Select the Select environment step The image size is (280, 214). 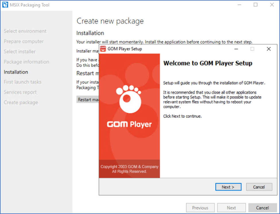25,31
